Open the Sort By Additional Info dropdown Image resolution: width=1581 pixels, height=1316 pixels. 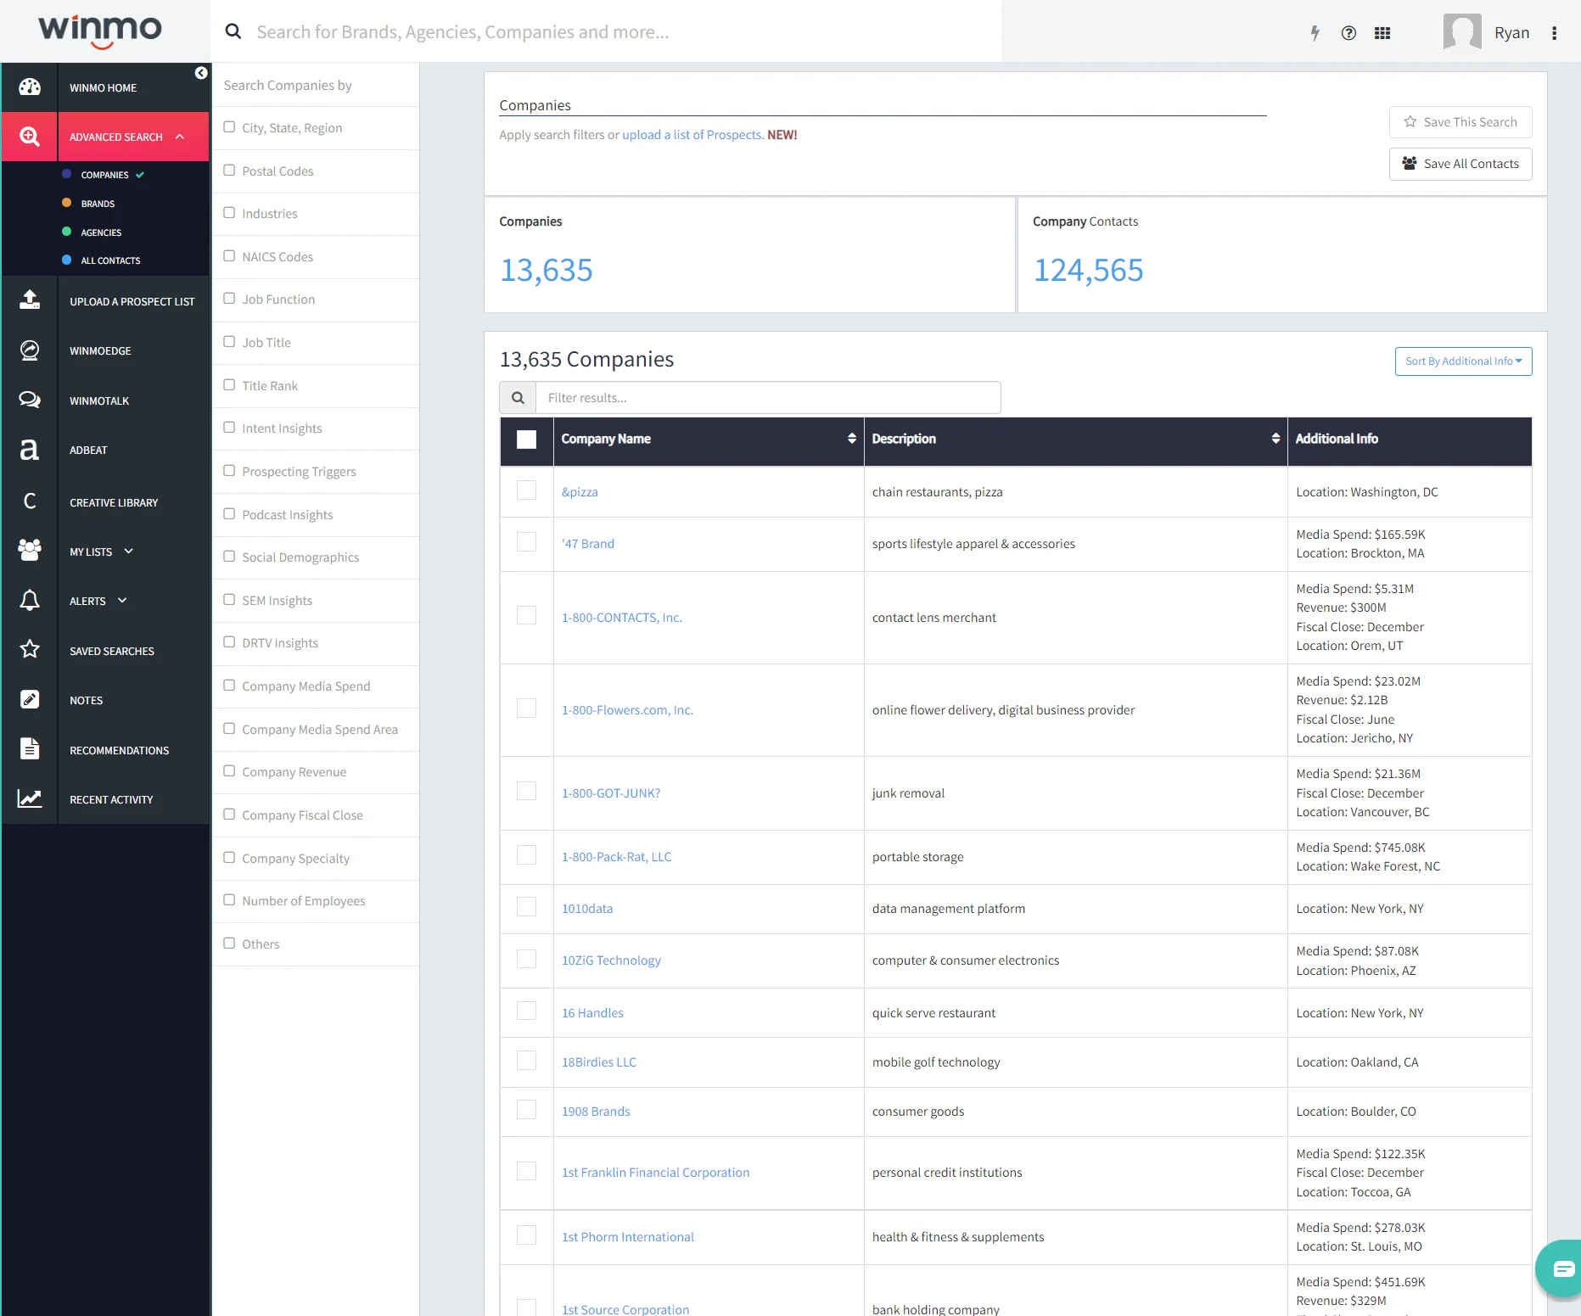click(1463, 361)
